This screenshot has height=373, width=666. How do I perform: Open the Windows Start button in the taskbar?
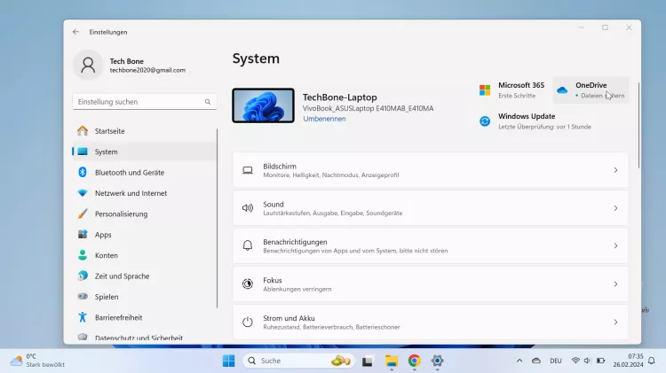tap(228, 361)
